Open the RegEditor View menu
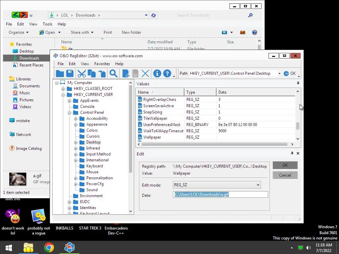The height and width of the screenshot is (254, 339). click(85, 64)
